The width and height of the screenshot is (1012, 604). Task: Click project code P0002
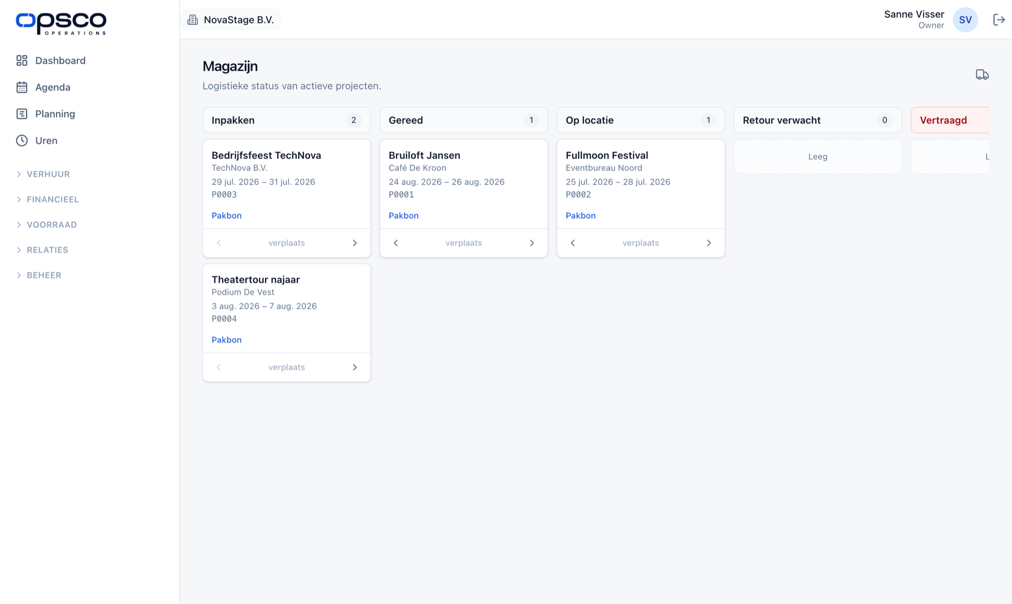(x=578, y=195)
